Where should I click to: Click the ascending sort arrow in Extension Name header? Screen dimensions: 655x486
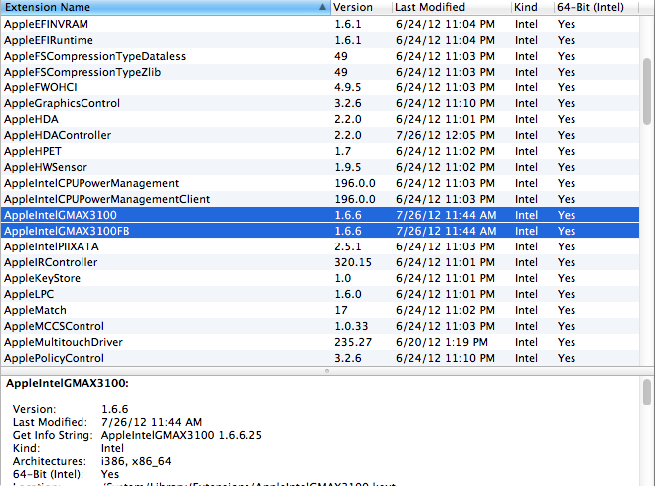[x=322, y=7]
